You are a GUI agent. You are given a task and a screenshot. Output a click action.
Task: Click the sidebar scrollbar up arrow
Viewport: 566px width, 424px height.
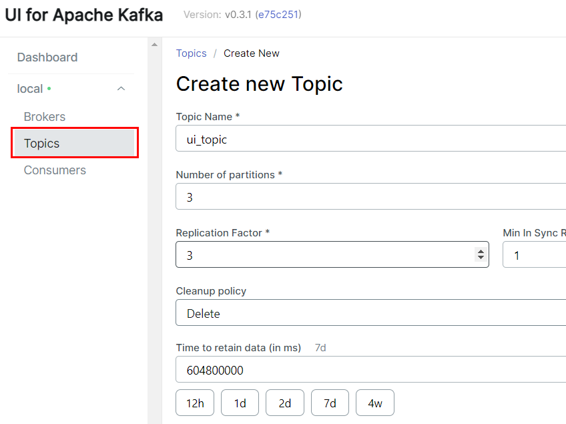point(154,45)
